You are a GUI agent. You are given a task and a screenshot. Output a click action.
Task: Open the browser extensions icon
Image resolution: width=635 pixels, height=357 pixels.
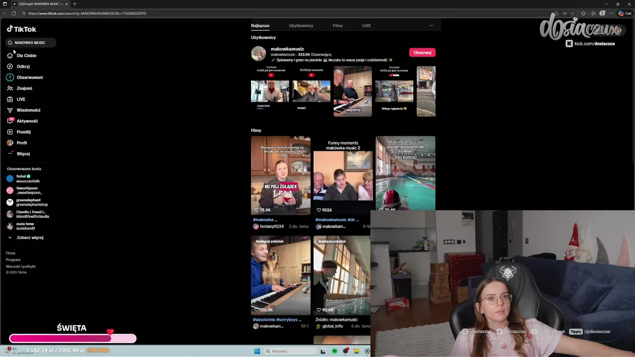tap(583, 13)
